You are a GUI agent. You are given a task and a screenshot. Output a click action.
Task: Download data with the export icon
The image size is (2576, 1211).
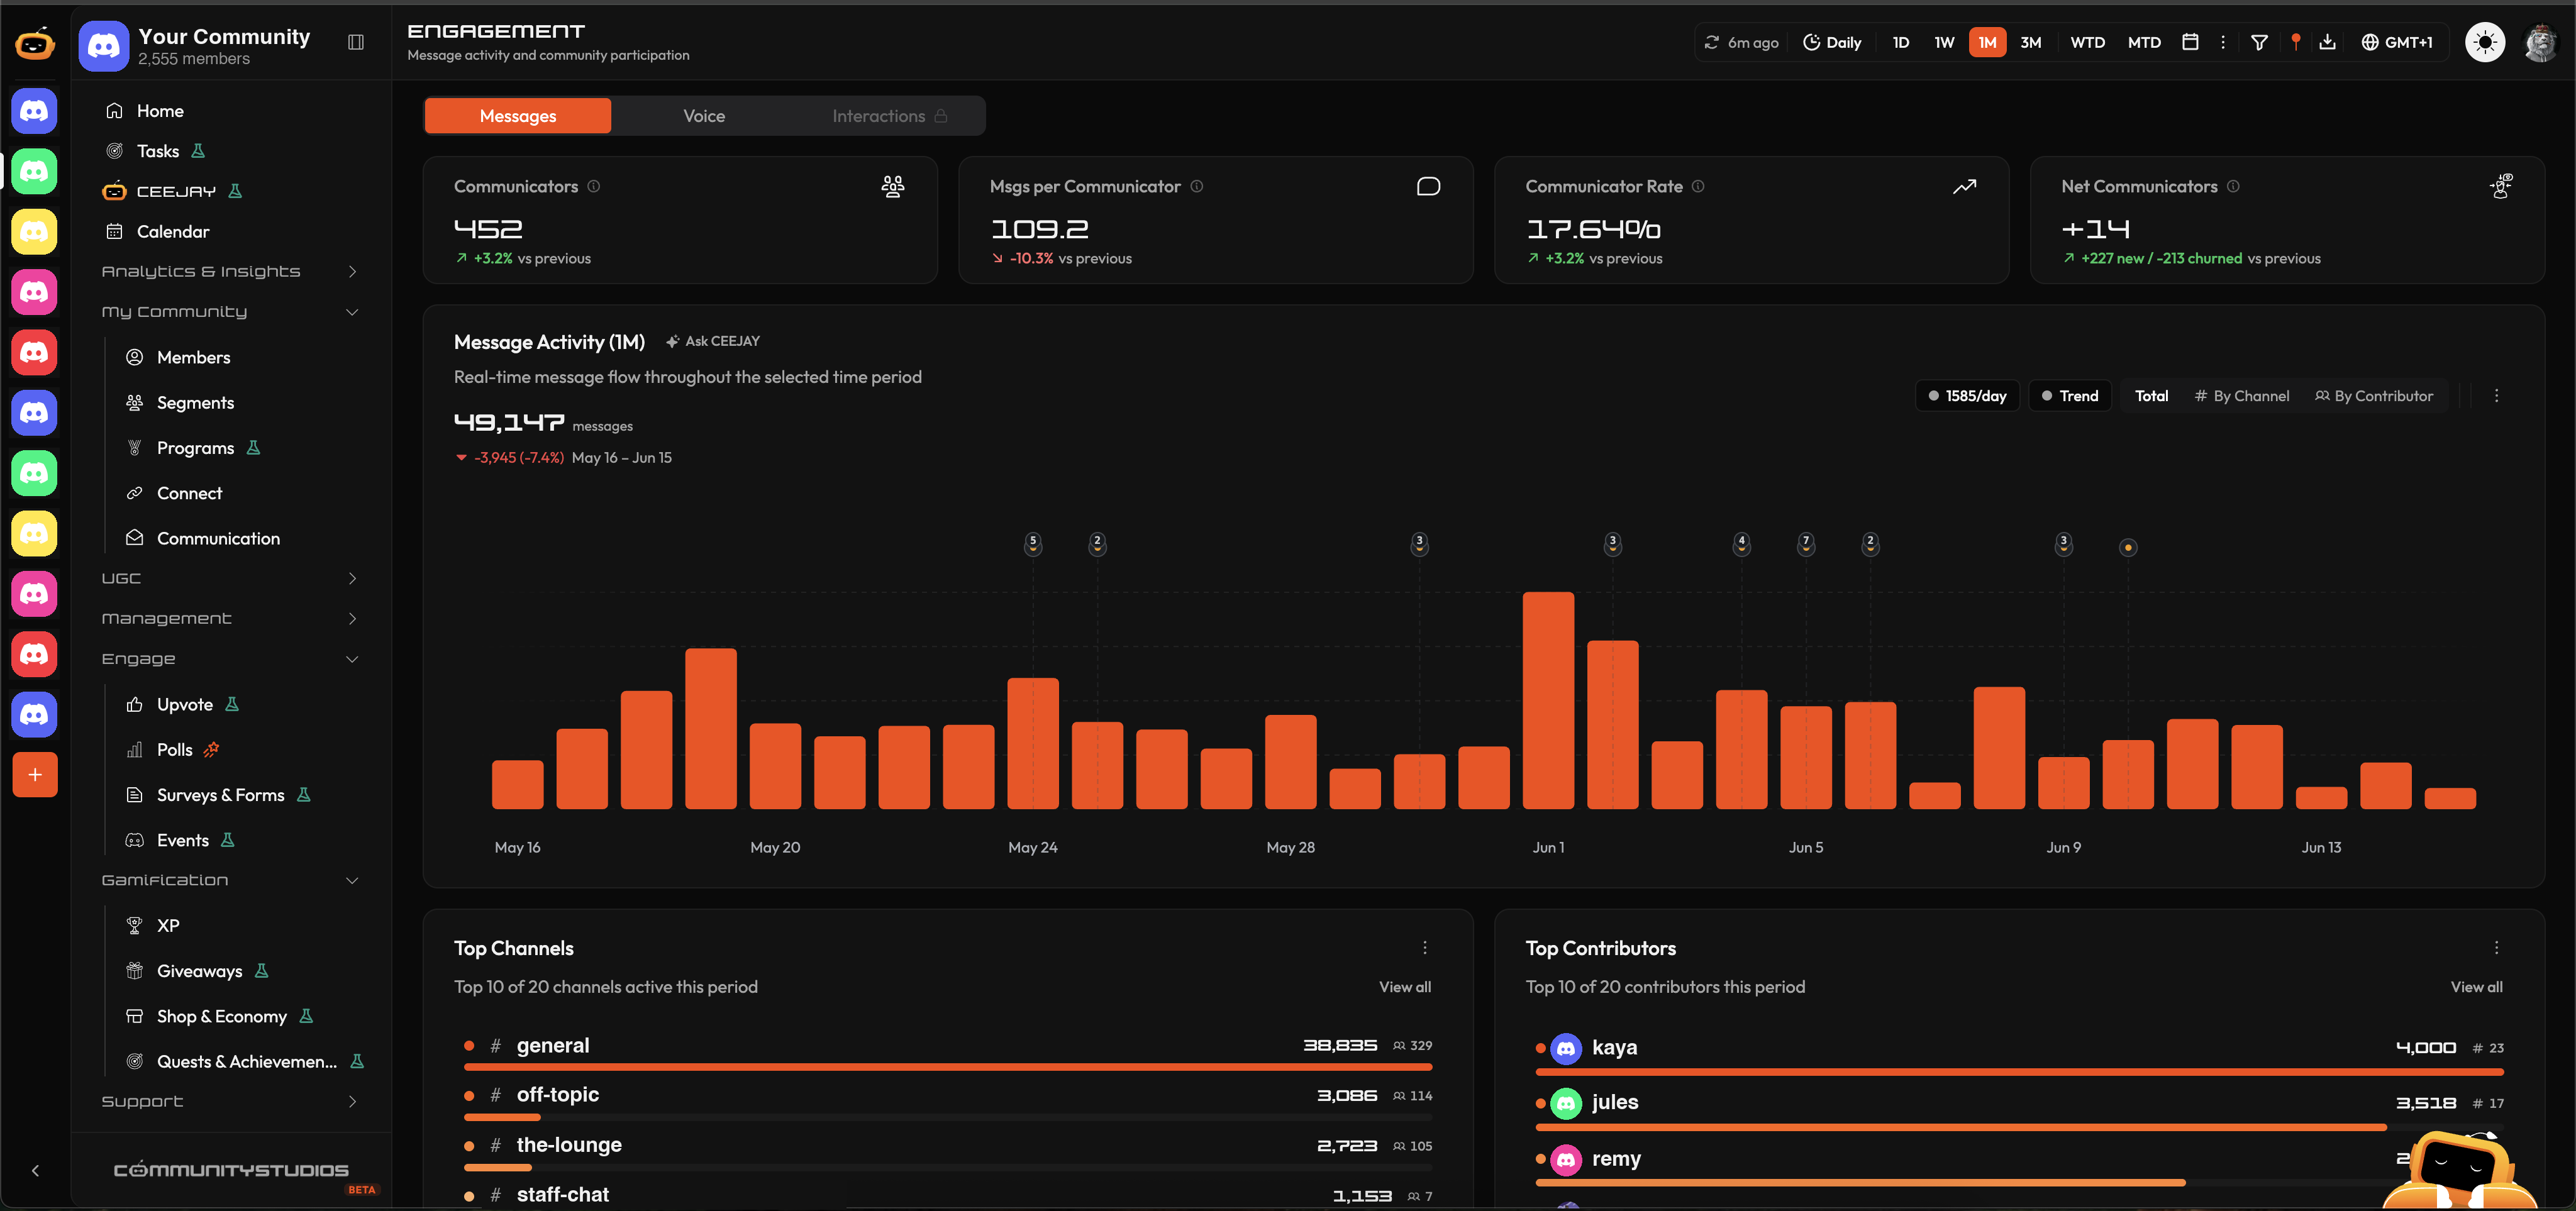[2328, 42]
